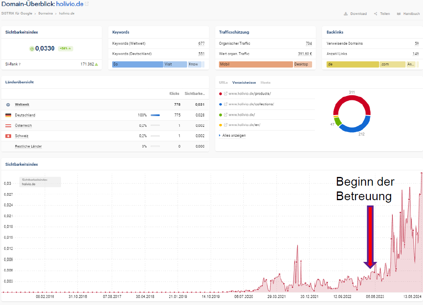Open external link icon for /products/ directory
This screenshot has width=423, height=305.
(x=226, y=94)
